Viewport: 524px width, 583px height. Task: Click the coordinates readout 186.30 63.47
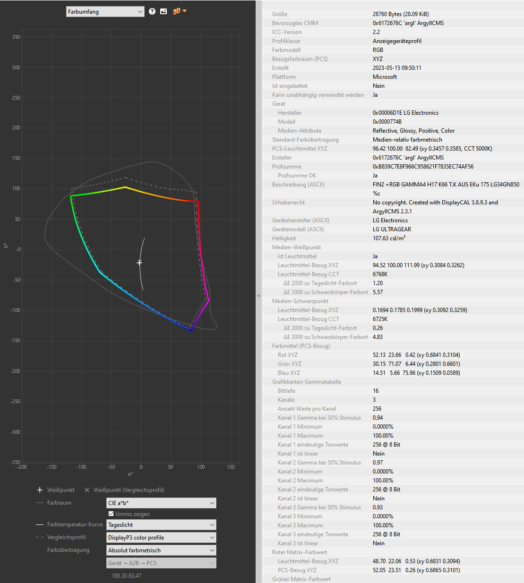point(126,576)
